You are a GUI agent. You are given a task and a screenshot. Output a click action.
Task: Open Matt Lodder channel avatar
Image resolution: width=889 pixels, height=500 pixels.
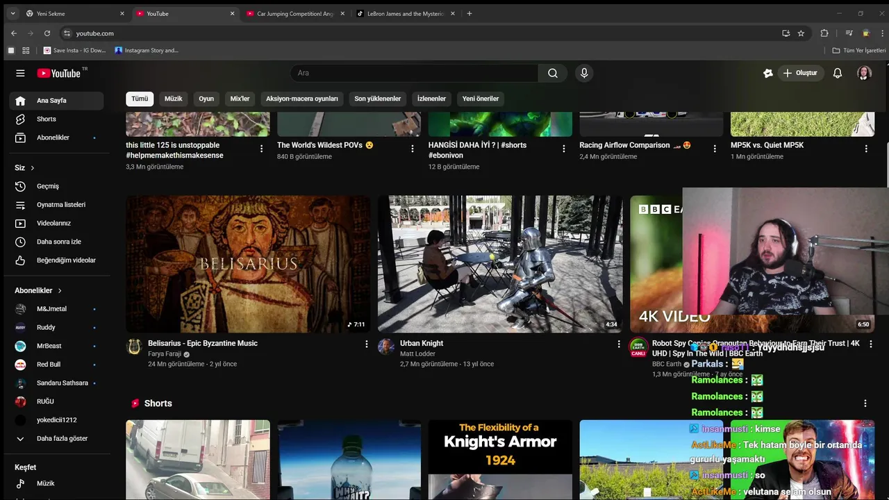386,347
